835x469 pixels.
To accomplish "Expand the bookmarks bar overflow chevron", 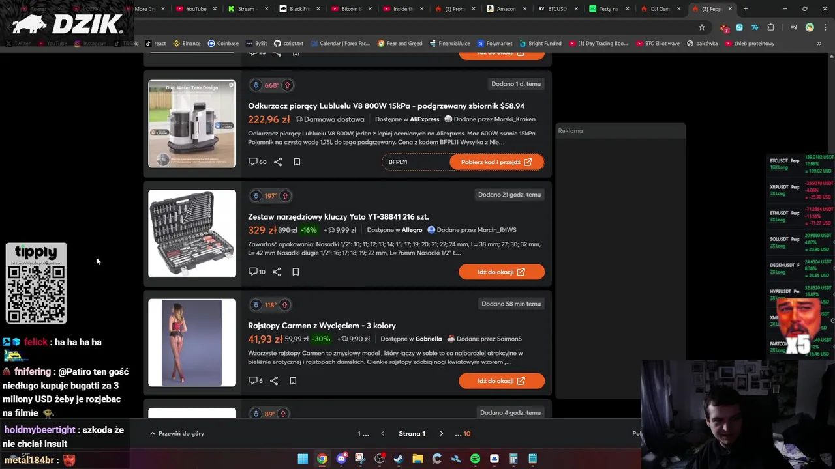I will tap(819, 44).
